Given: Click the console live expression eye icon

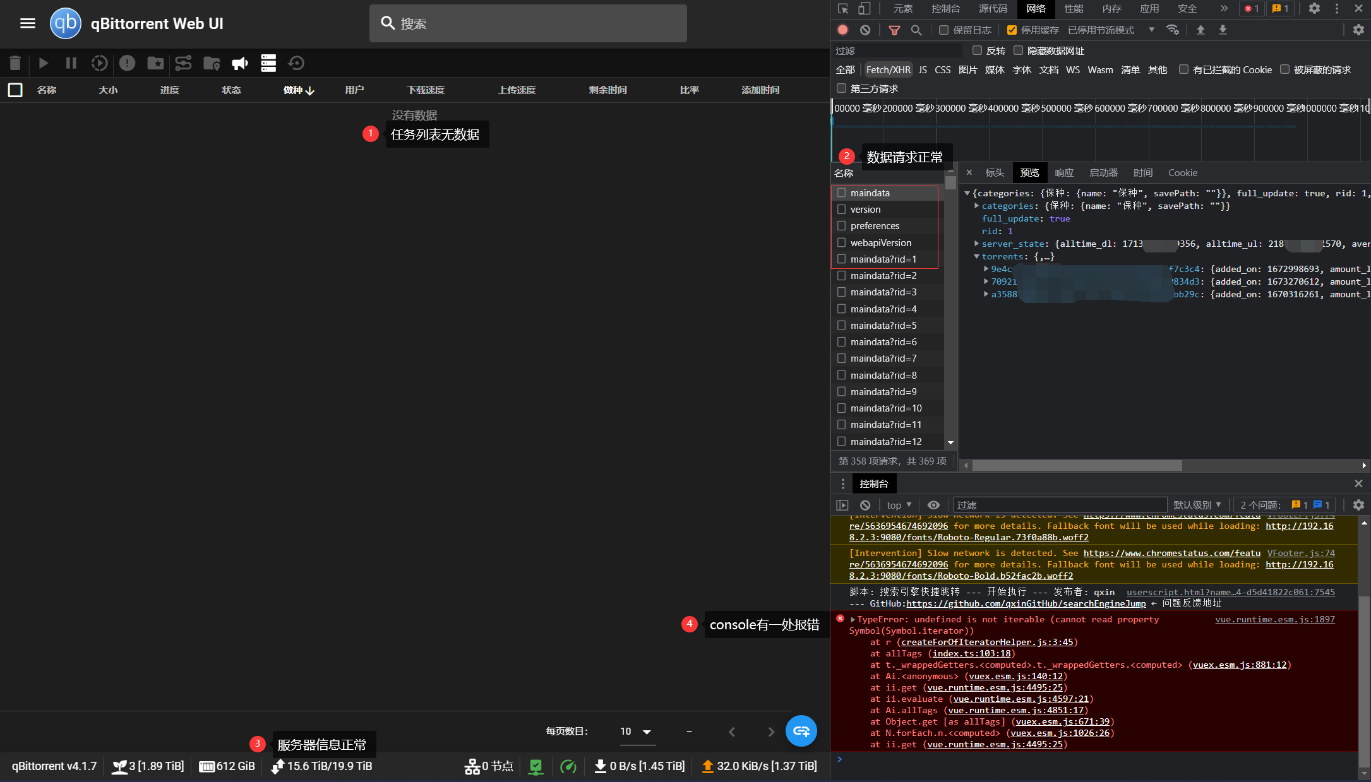Looking at the screenshot, I should (x=933, y=505).
